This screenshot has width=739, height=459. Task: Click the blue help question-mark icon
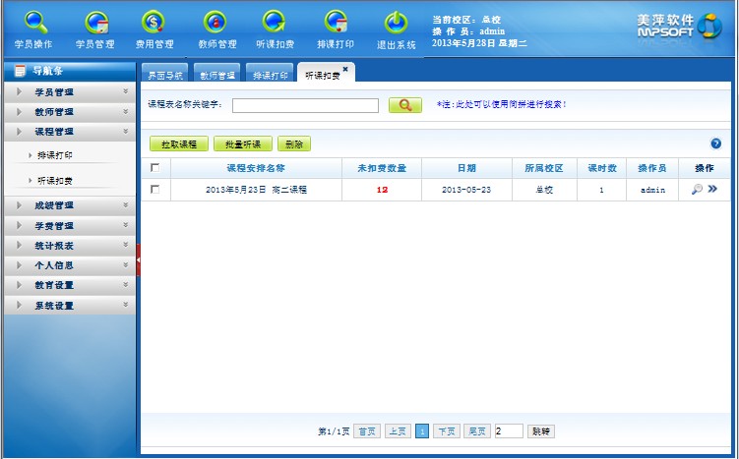715,143
